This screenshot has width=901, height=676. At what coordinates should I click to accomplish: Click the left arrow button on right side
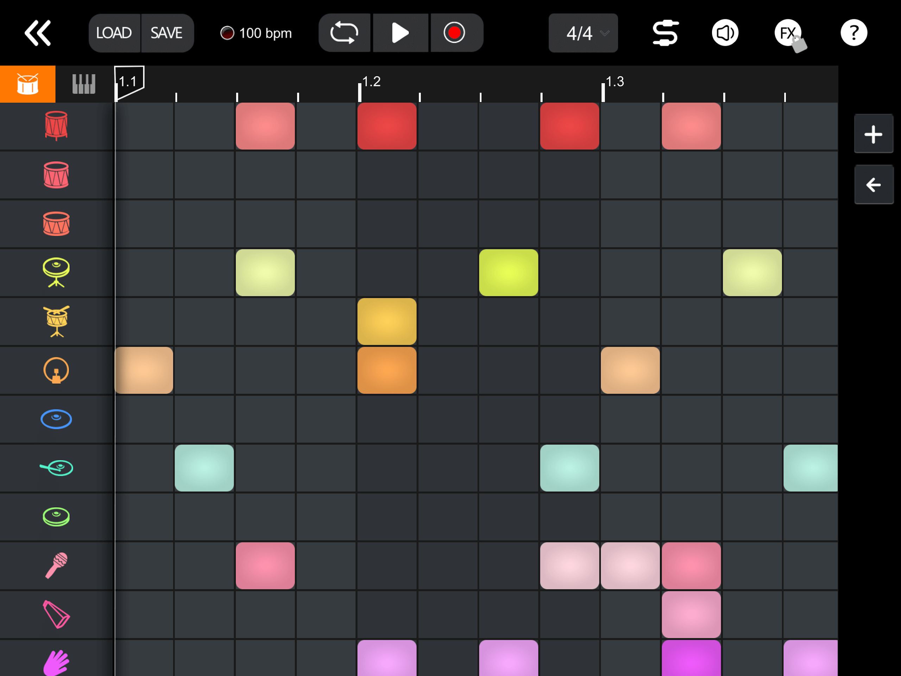[x=873, y=185]
